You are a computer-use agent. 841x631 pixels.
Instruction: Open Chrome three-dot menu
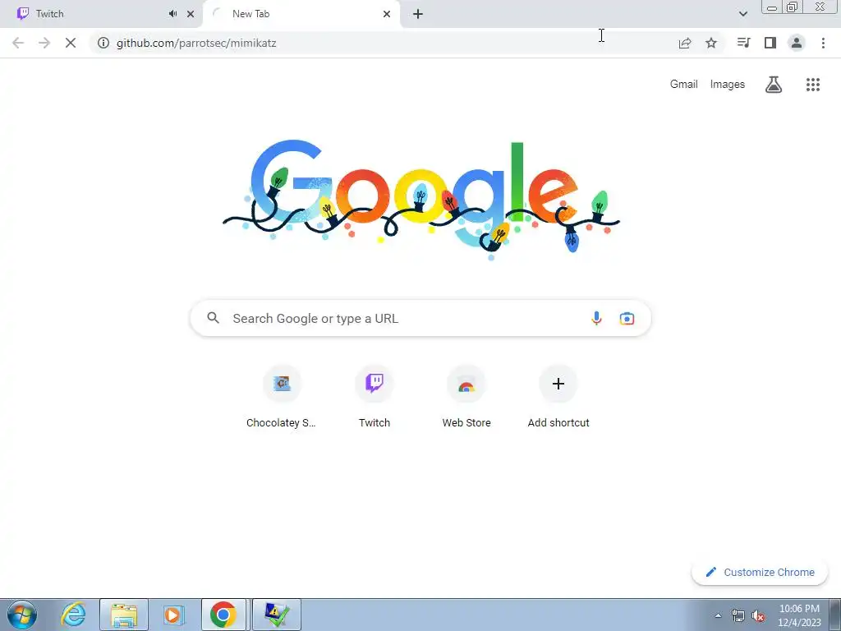click(823, 43)
